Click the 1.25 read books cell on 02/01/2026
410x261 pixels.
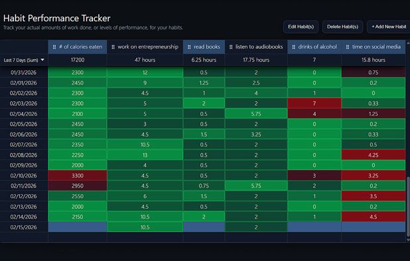point(204,83)
